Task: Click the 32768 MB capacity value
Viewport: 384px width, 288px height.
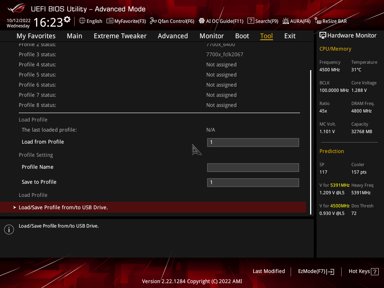Action: (x=361, y=132)
